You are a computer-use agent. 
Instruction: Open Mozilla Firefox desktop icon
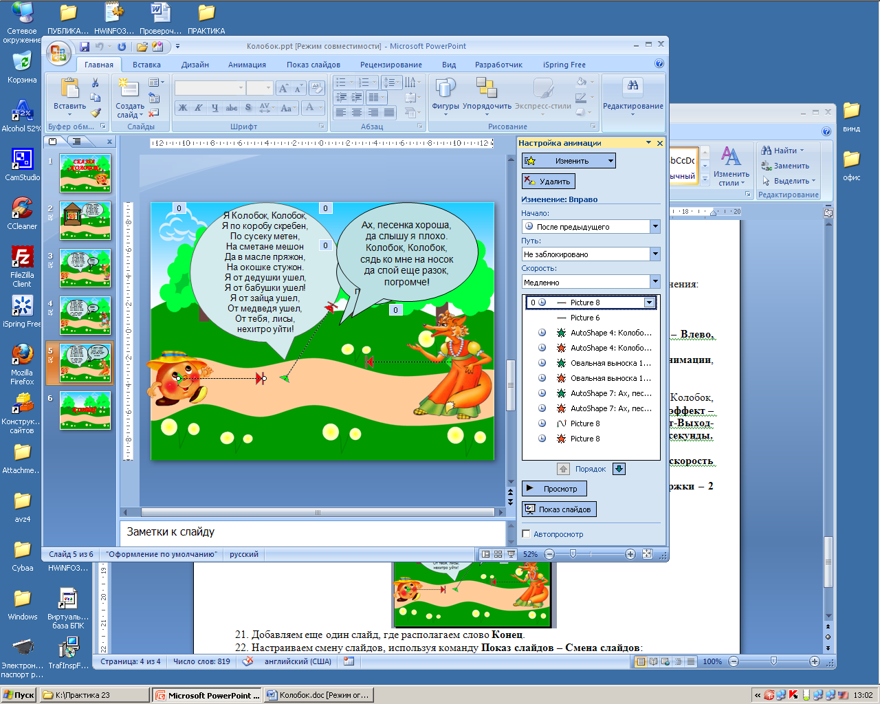(22, 364)
